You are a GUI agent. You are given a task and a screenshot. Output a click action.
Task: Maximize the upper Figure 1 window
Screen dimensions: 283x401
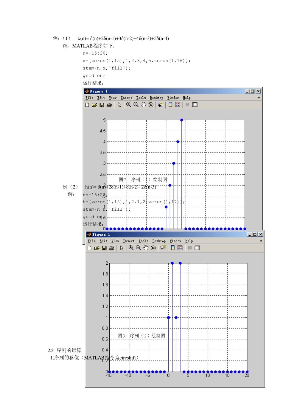253,91
